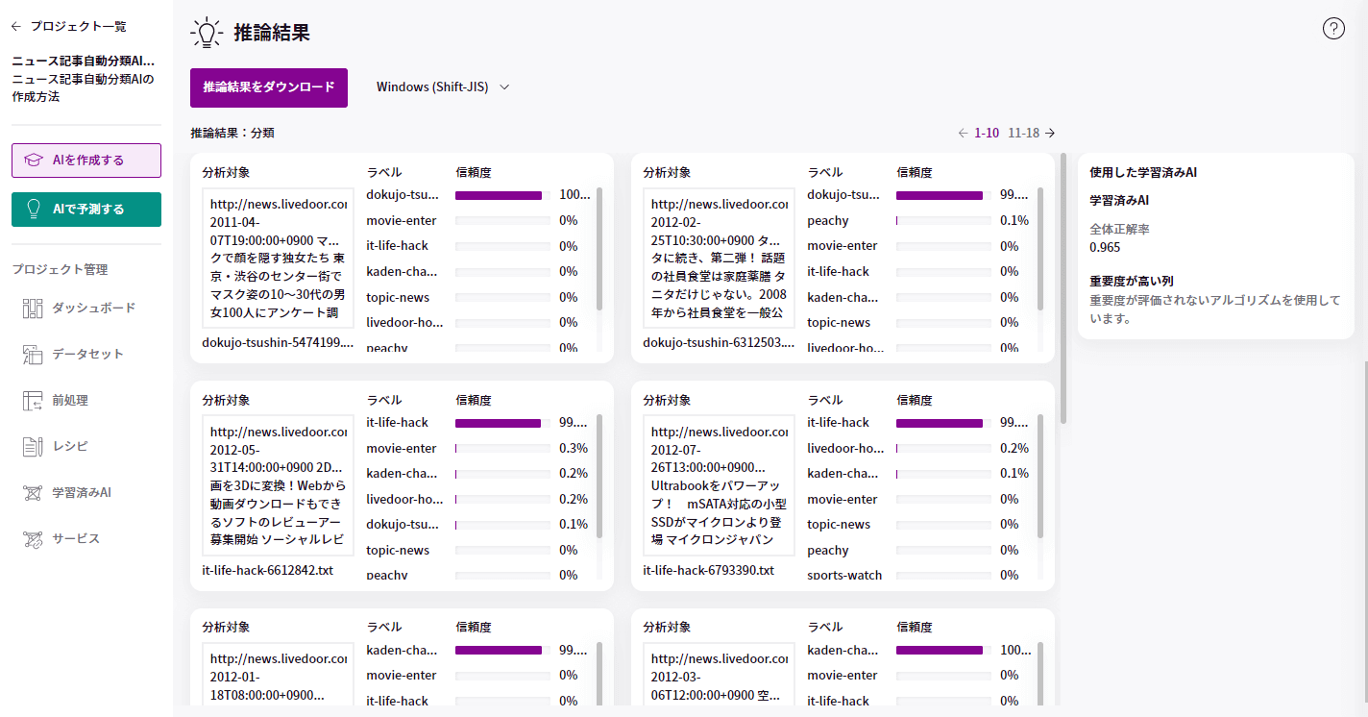The width and height of the screenshot is (1368, 717).
Task: Click the 推論結果をダウンロード button
Action: [x=269, y=87]
